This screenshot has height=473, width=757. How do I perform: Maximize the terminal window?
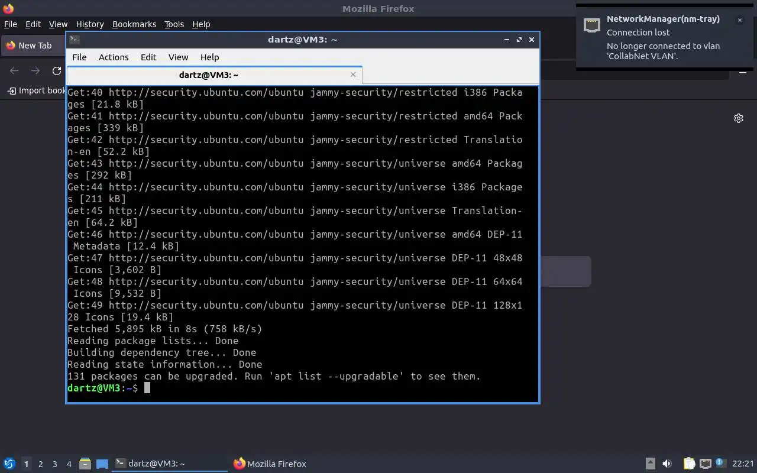(519, 40)
